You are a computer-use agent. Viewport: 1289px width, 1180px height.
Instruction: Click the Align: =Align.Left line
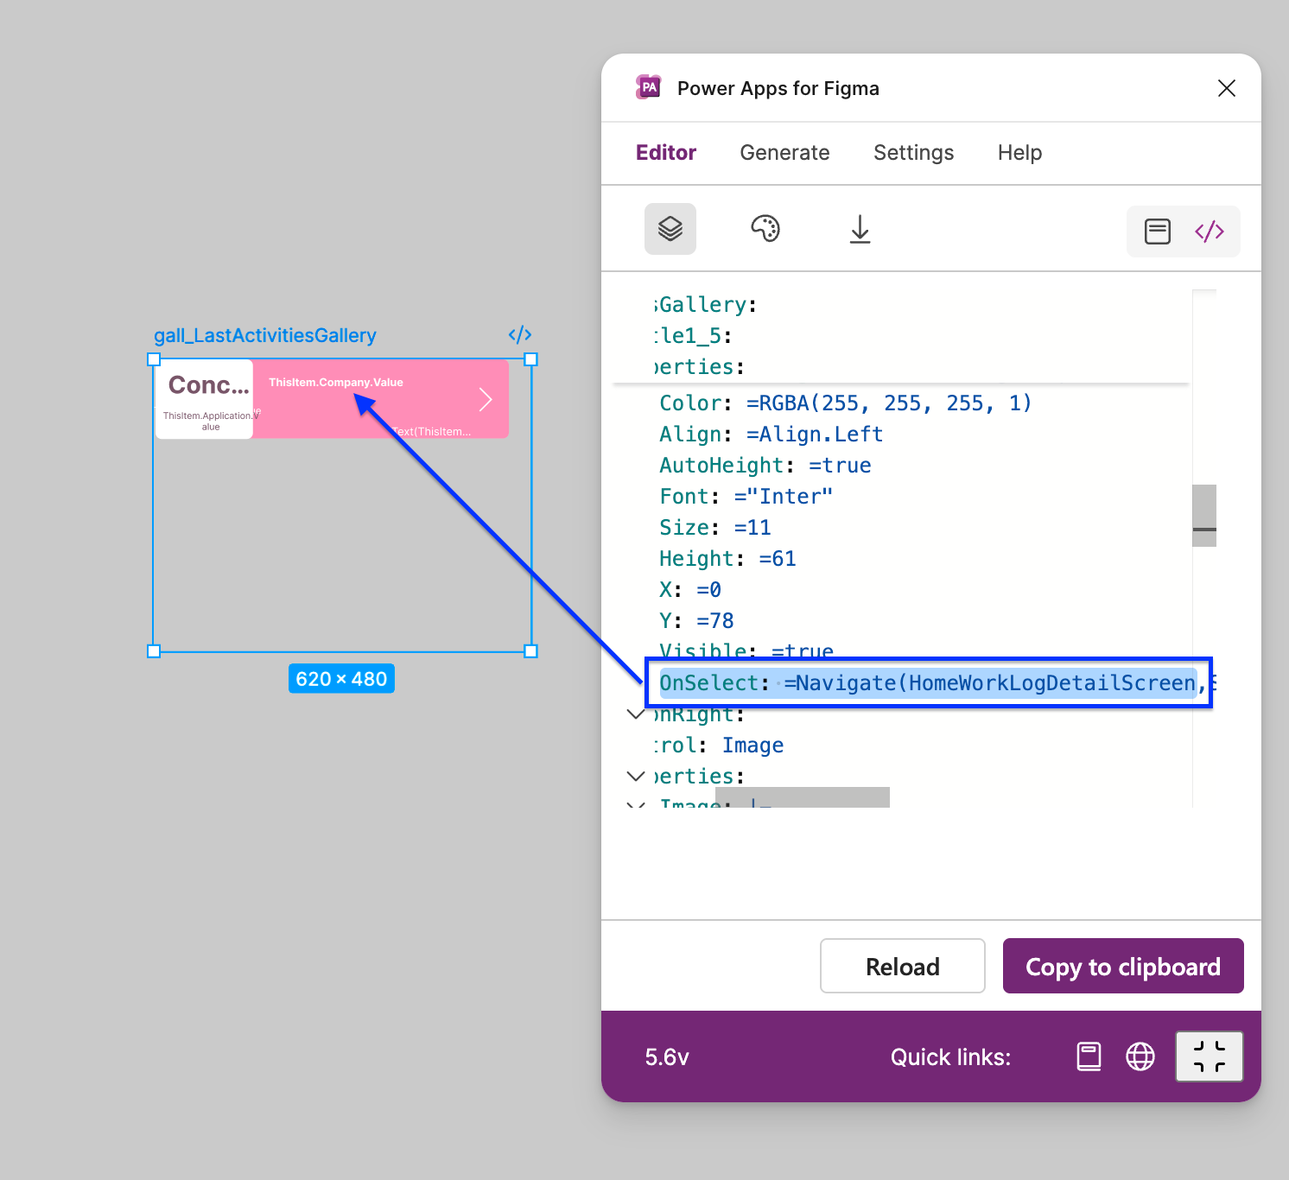pyautogui.click(x=771, y=435)
